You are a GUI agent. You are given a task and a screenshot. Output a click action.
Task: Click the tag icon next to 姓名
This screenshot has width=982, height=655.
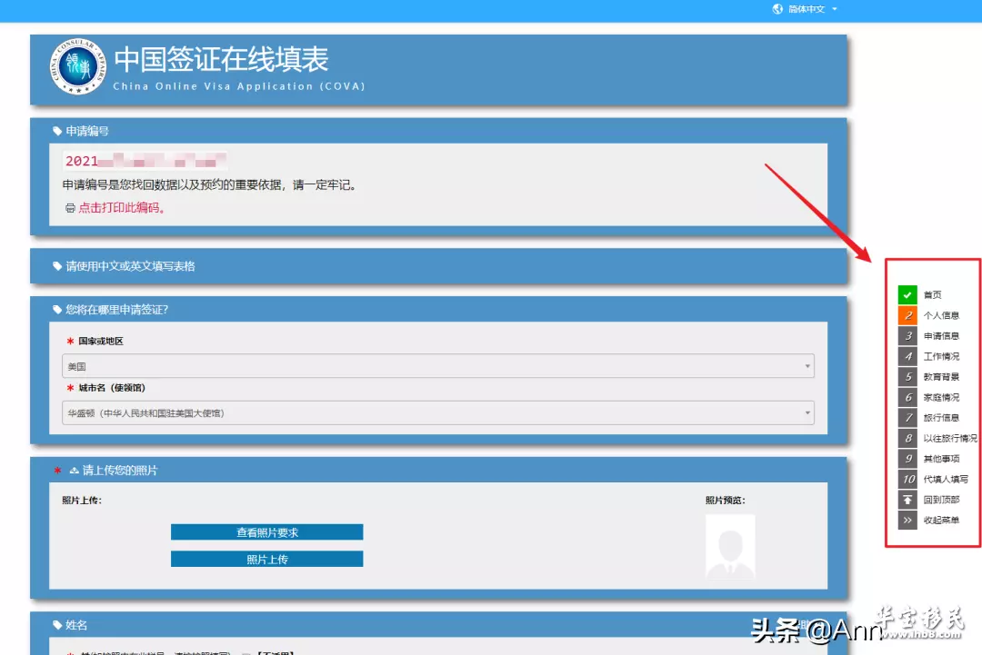click(57, 624)
